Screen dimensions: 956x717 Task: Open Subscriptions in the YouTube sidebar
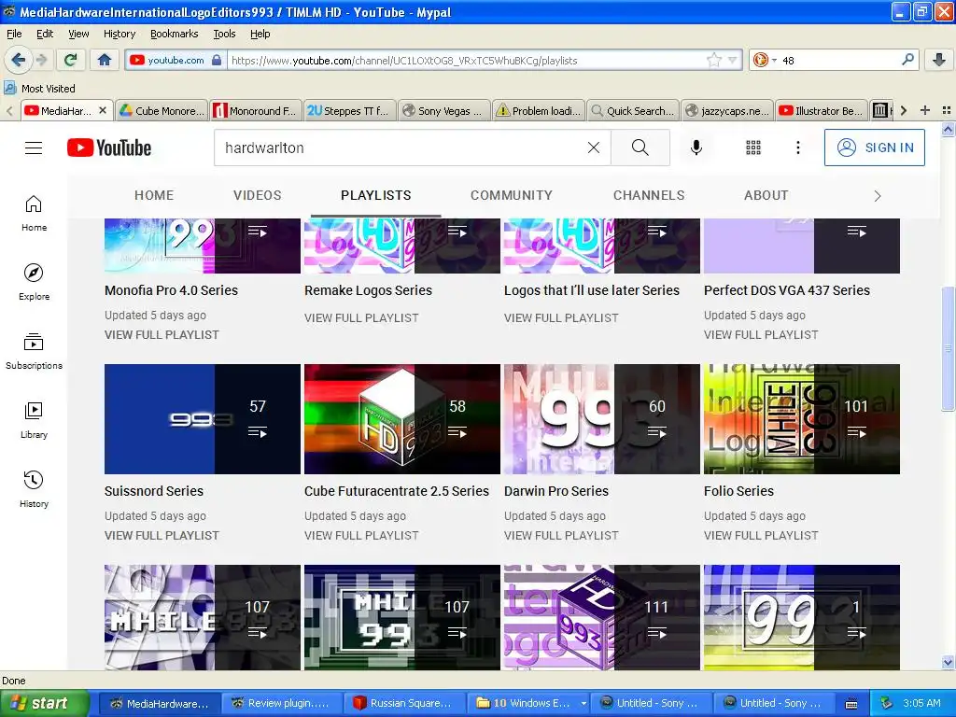click(34, 351)
